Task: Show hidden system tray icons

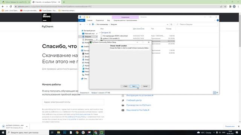Action: 214,132
